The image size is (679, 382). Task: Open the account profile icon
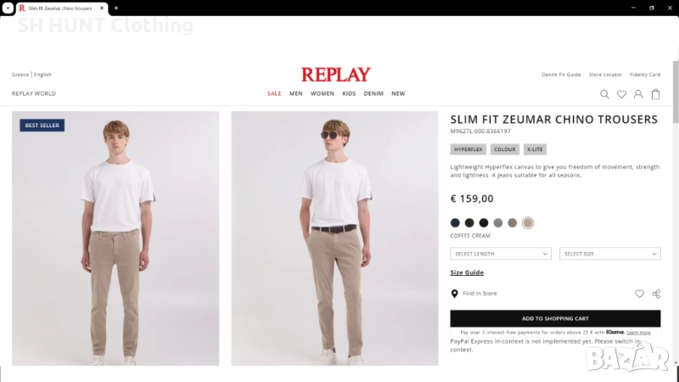tap(638, 94)
